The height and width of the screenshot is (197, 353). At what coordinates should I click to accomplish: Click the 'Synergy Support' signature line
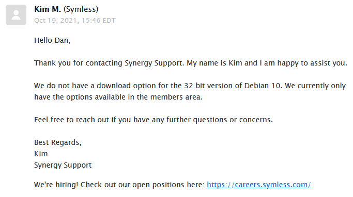(x=63, y=165)
